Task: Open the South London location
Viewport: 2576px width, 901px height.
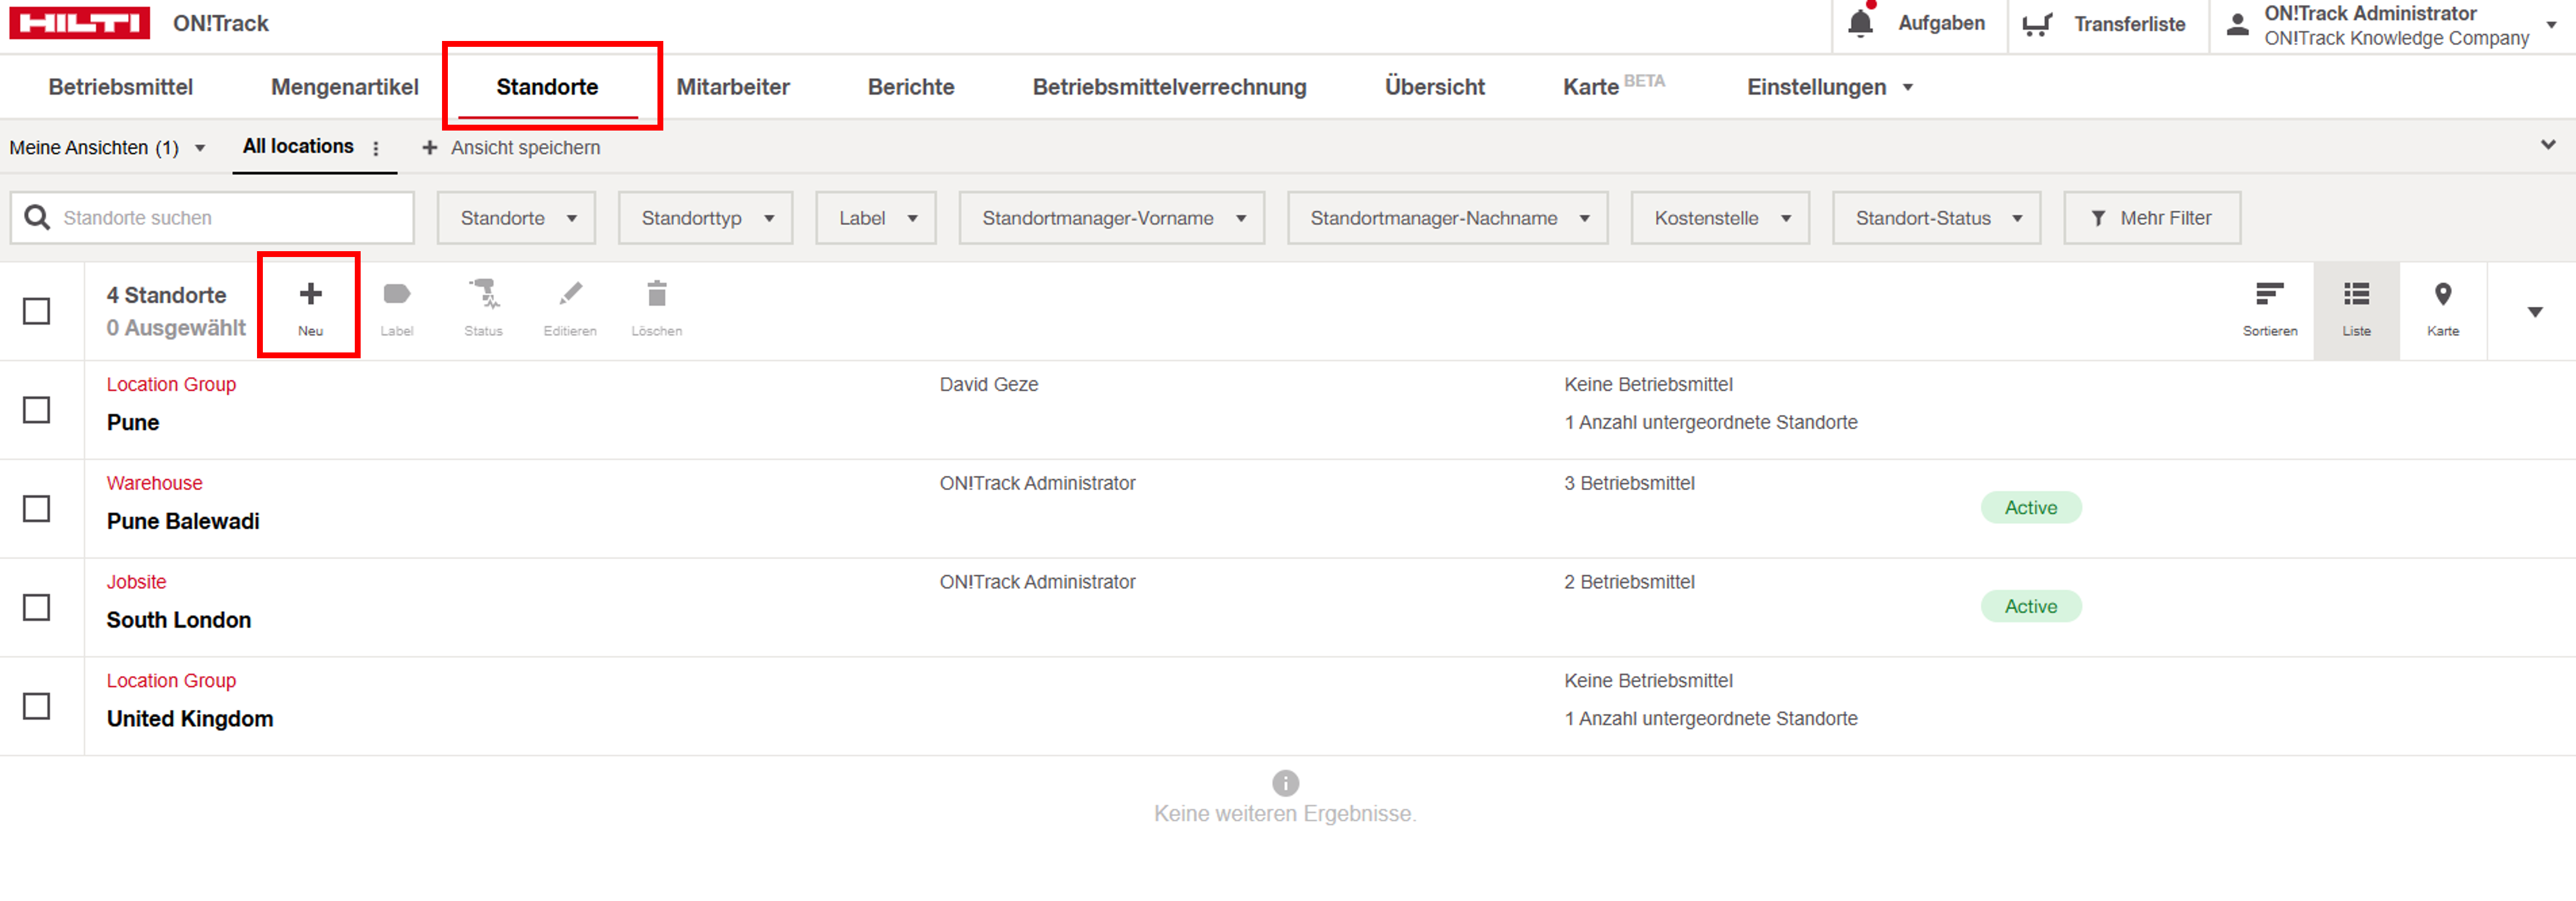Action: [x=179, y=620]
